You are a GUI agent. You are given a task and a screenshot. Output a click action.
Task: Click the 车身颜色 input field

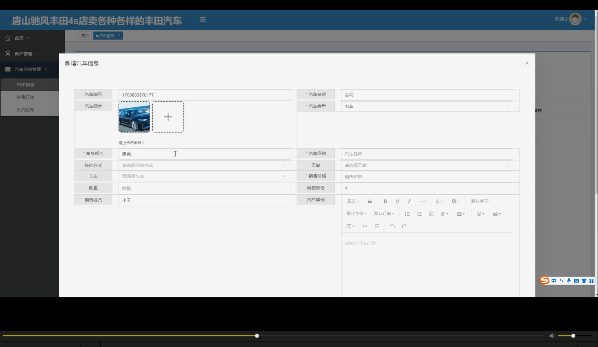coord(204,154)
